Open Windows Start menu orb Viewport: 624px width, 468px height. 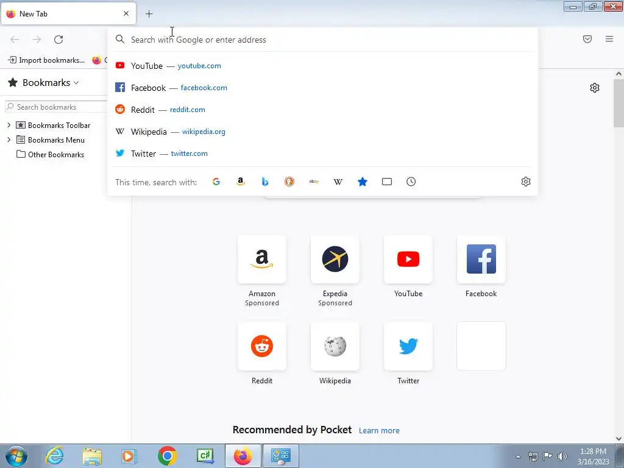tap(16, 456)
